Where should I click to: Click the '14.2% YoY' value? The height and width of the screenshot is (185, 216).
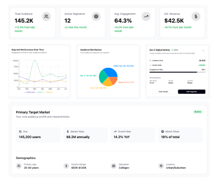coord(121,137)
